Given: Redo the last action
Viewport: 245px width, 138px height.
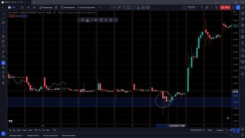Looking at the screenshot, I should point(105,8).
